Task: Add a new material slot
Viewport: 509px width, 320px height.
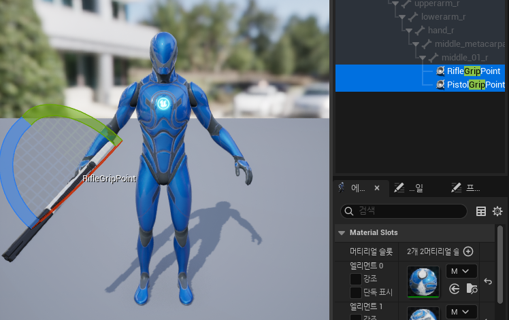Action: pos(468,251)
